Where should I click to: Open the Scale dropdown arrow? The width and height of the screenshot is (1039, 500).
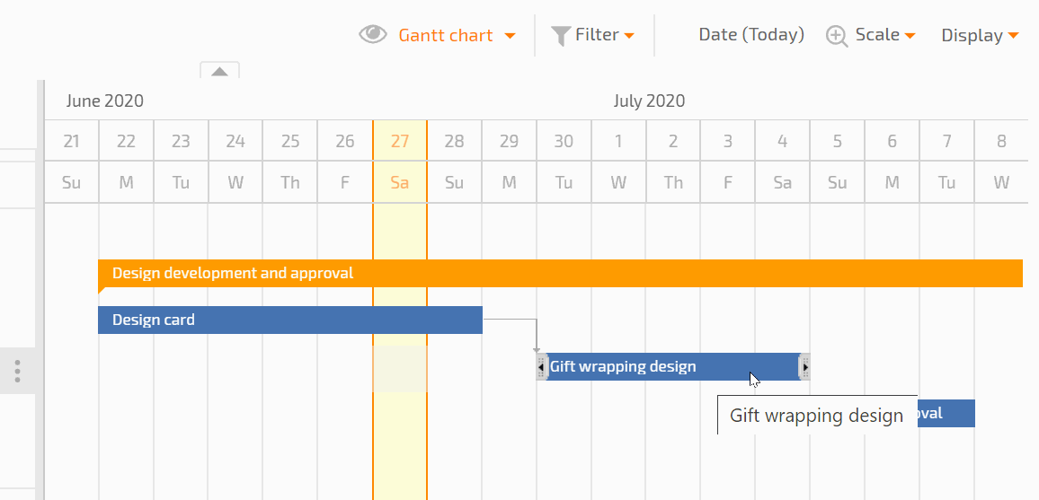tap(910, 36)
